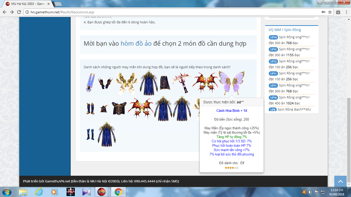Launch Internet Explorer from the taskbar

click(x=39, y=192)
